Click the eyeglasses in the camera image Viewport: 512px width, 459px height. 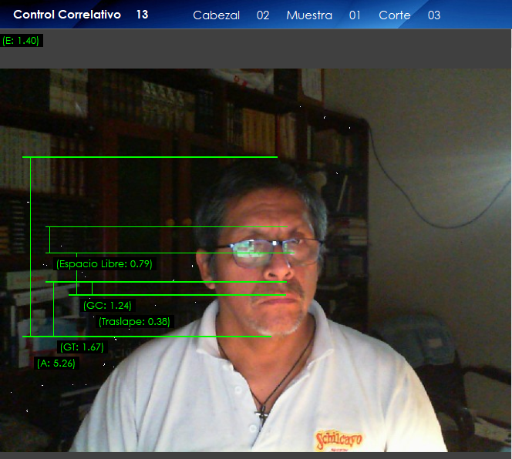click(270, 251)
